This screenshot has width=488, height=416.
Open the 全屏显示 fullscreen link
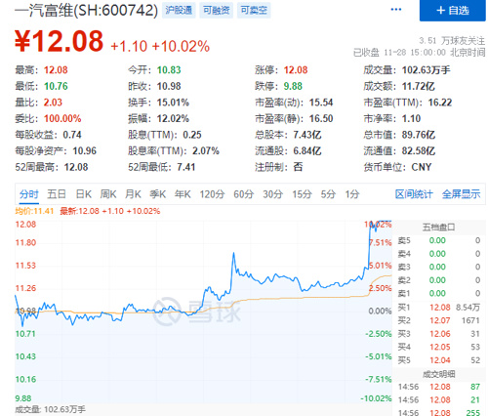tap(461, 194)
